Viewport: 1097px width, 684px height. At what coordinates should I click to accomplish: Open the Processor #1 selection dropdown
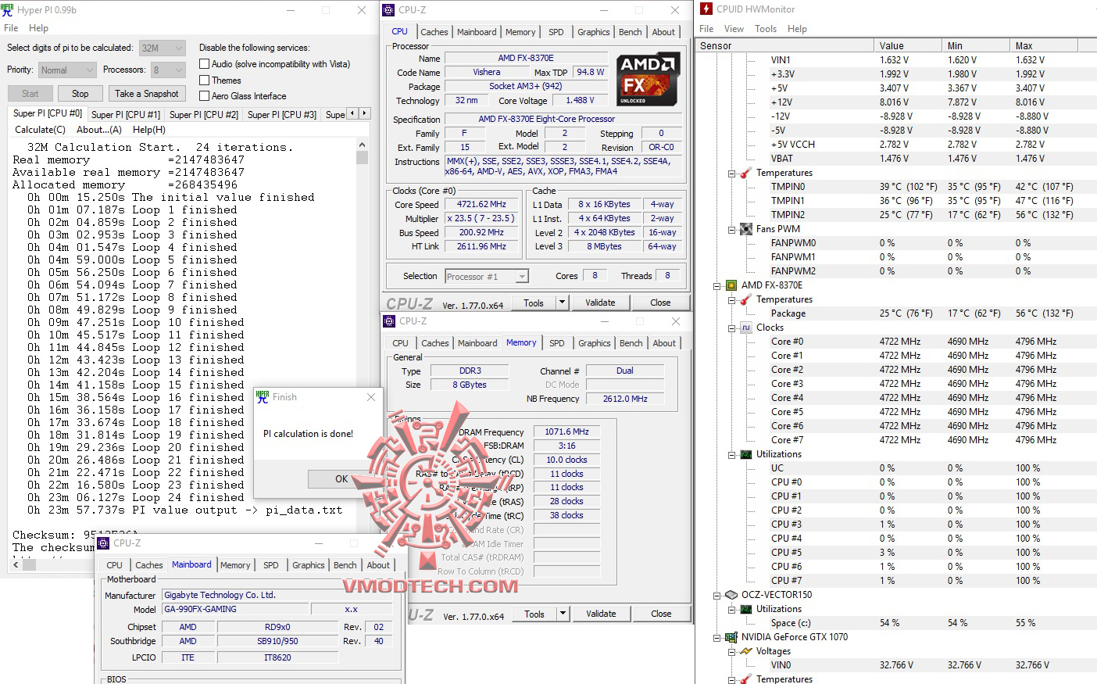pyautogui.click(x=487, y=276)
